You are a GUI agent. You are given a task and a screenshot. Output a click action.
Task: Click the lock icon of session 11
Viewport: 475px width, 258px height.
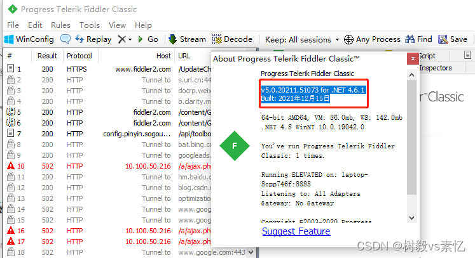pyautogui.click(x=11, y=176)
